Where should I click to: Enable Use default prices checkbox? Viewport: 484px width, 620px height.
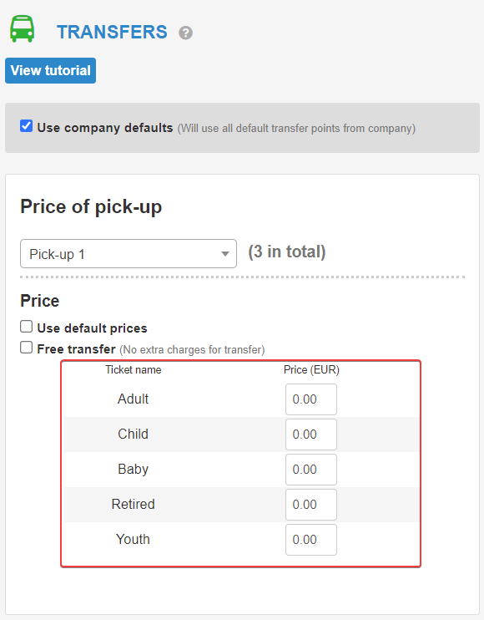(x=27, y=327)
